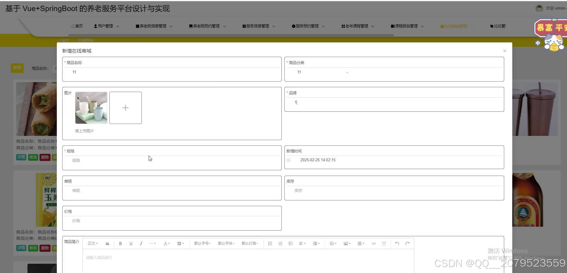The image size is (567, 273).
Task: Redo the last editor action
Action: (407, 243)
